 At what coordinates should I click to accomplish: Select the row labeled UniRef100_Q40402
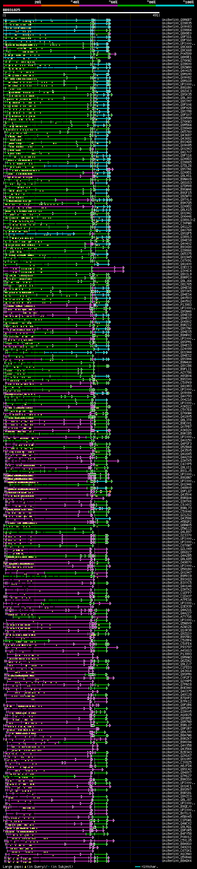pyautogui.click(x=177, y=244)
